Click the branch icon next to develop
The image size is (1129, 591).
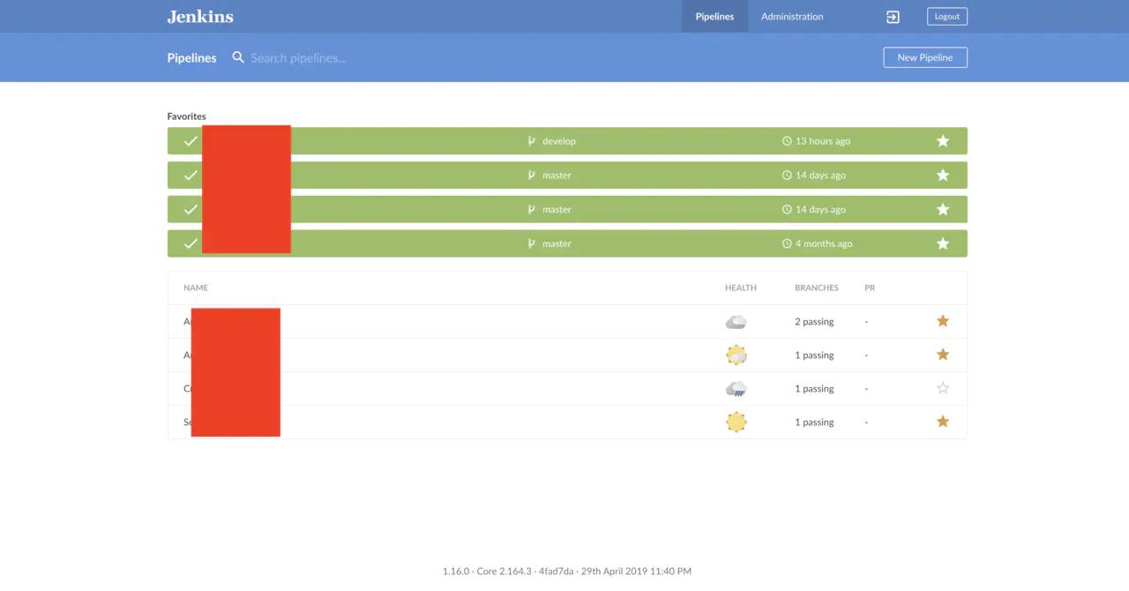(532, 140)
